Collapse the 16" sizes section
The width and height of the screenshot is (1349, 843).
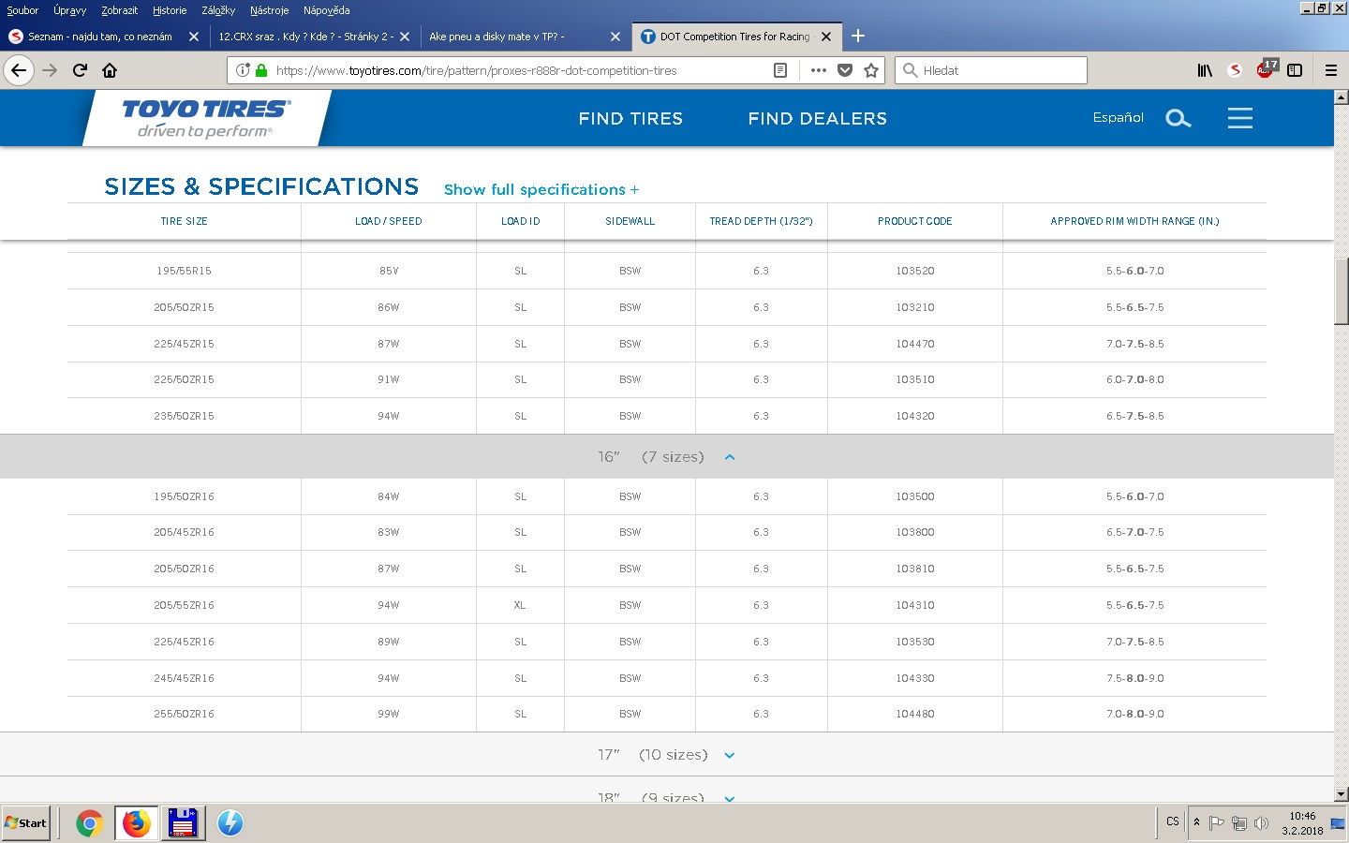pyautogui.click(x=730, y=457)
